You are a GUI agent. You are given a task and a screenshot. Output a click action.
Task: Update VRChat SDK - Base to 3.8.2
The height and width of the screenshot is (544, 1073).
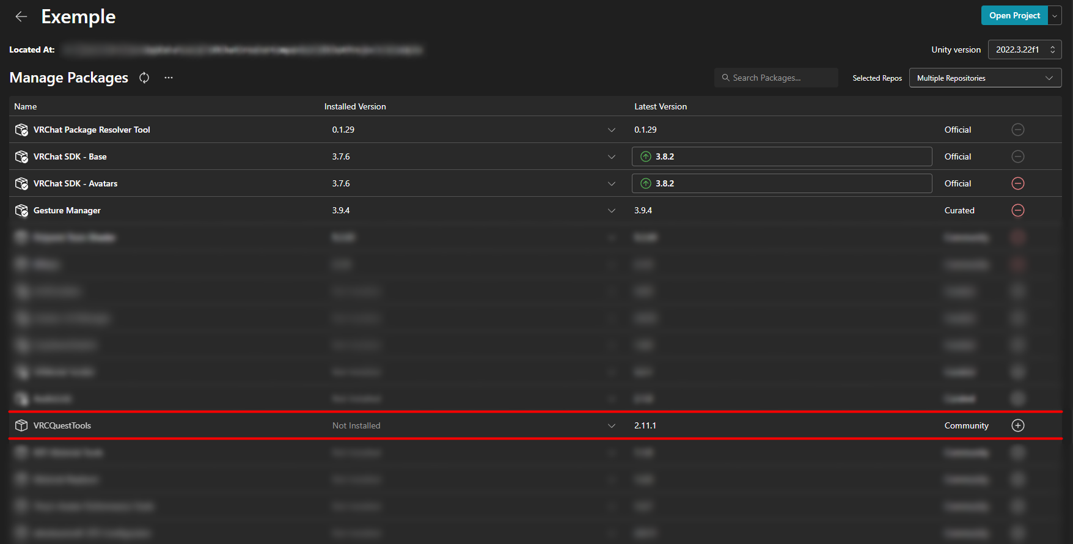pos(781,156)
